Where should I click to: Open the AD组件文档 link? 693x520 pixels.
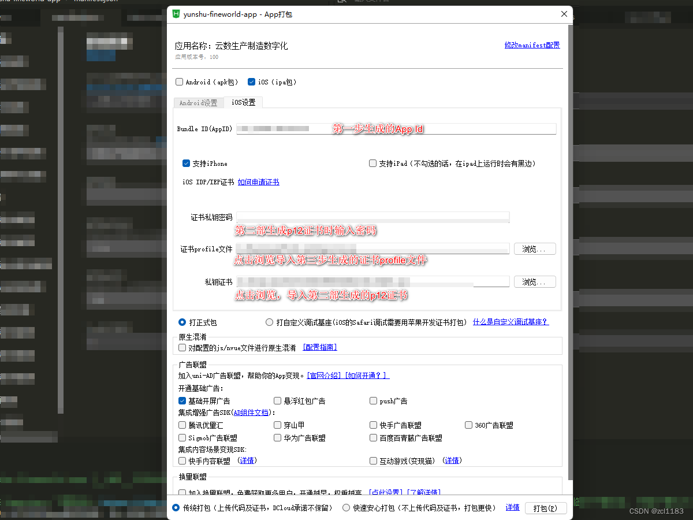[x=251, y=413]
